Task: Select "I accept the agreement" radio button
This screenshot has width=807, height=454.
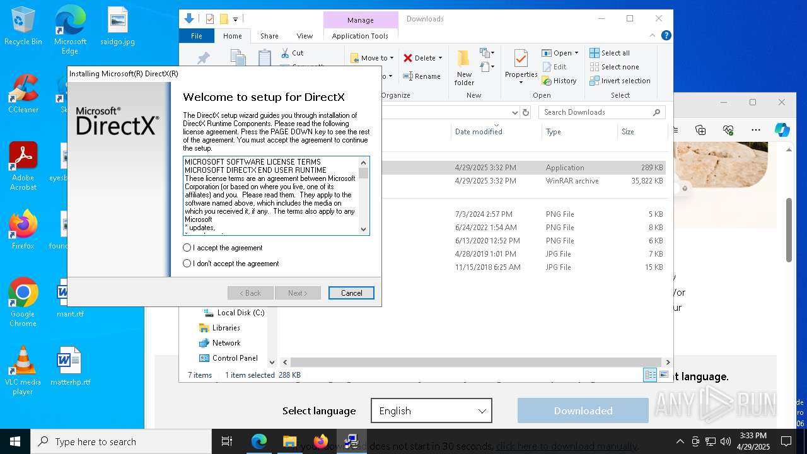Action: pyautogui.click(x=187, y=248)
